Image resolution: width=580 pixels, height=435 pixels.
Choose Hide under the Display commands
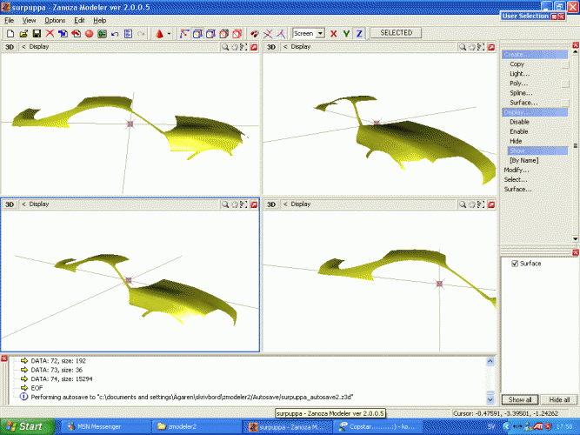pyautogui.click(x=516, y=141)
